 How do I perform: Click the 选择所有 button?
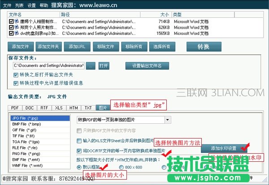pos(162,46)
